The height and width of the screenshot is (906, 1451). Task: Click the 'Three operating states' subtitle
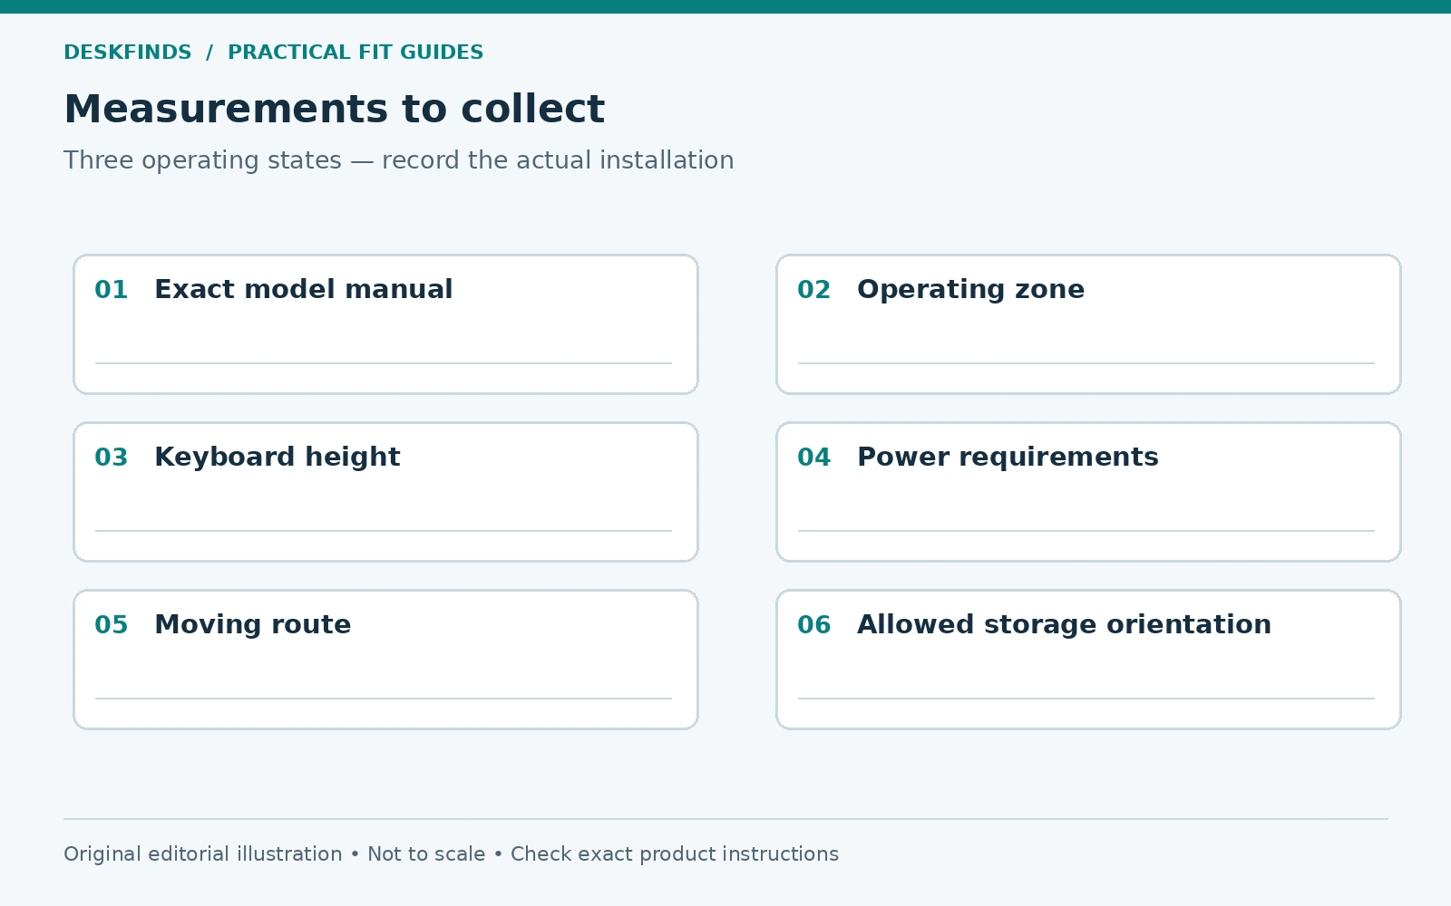tap(399, 160)
